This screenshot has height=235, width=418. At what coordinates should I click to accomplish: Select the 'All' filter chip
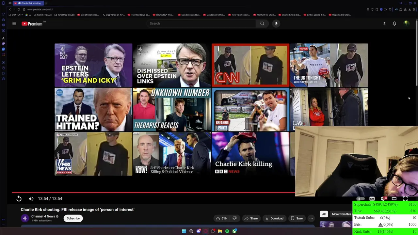point(324,214)
